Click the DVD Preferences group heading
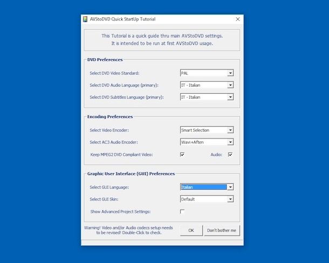The height and width of the screenshot is (263, 329). coord(105,60)
